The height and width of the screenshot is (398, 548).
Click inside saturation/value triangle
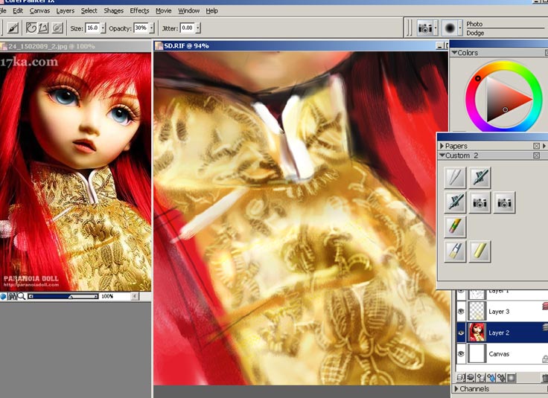tap(503, 100)
